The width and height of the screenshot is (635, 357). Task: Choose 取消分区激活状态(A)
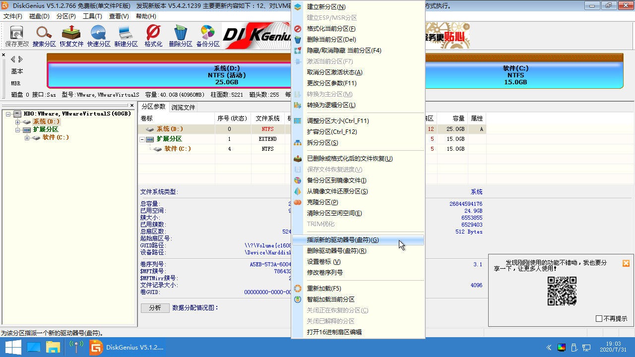point(358,72)
